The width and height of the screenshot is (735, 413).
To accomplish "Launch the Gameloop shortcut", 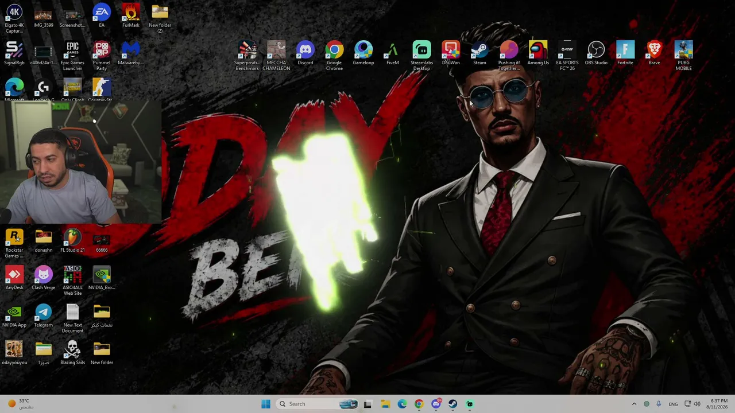I will tap(363, 53).
